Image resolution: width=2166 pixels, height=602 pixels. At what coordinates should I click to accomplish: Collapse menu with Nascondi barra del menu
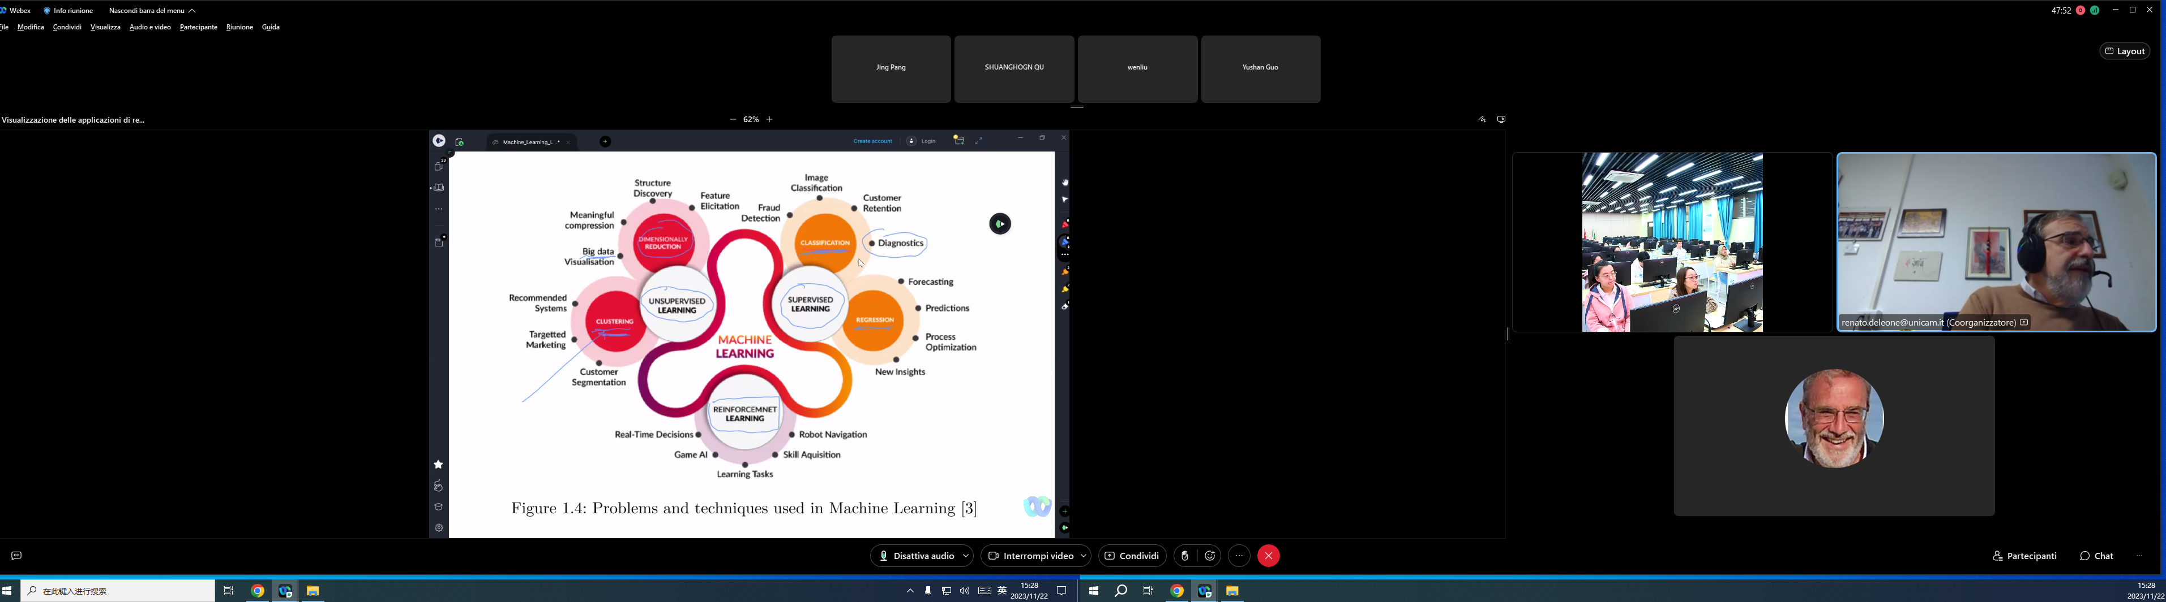tap(152, 11)
